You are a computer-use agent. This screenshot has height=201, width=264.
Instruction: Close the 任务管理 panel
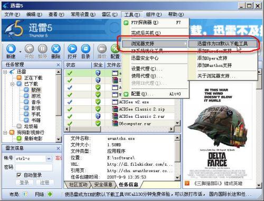point(58,65)
